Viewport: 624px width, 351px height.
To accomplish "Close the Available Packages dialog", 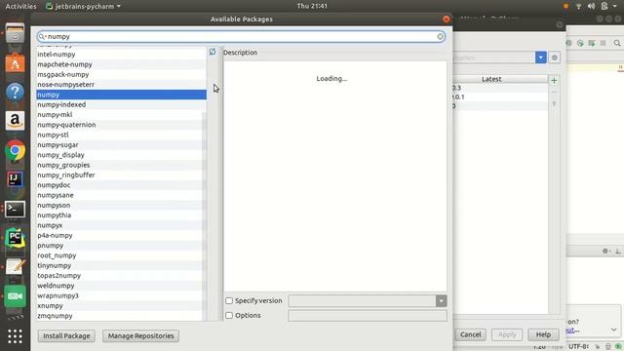I will click(447, 19).
